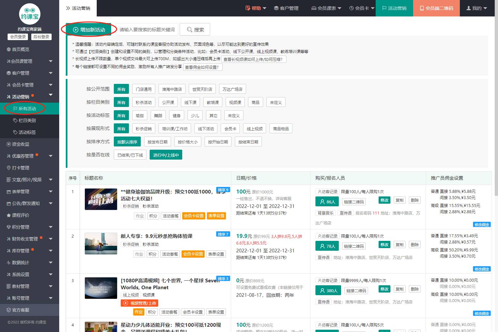Viewport: 498px width, 332px height.
Task: Expand 表单管理 sidebar arrow
Action: point(51,192)
